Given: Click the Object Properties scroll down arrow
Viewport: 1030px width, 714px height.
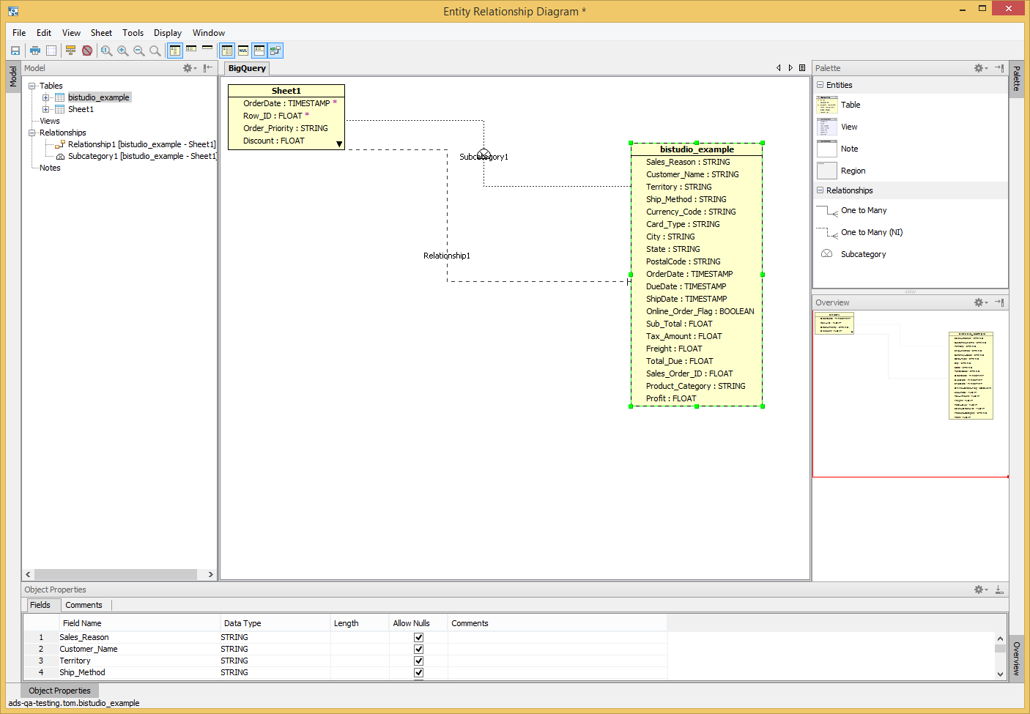Looking at the screenshot, I should click(x=1000, y=674).
